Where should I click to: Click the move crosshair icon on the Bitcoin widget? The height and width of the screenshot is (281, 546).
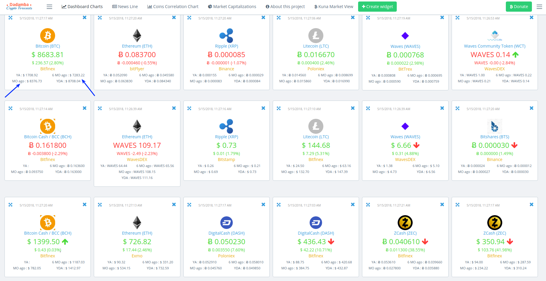tap(10, 18)
